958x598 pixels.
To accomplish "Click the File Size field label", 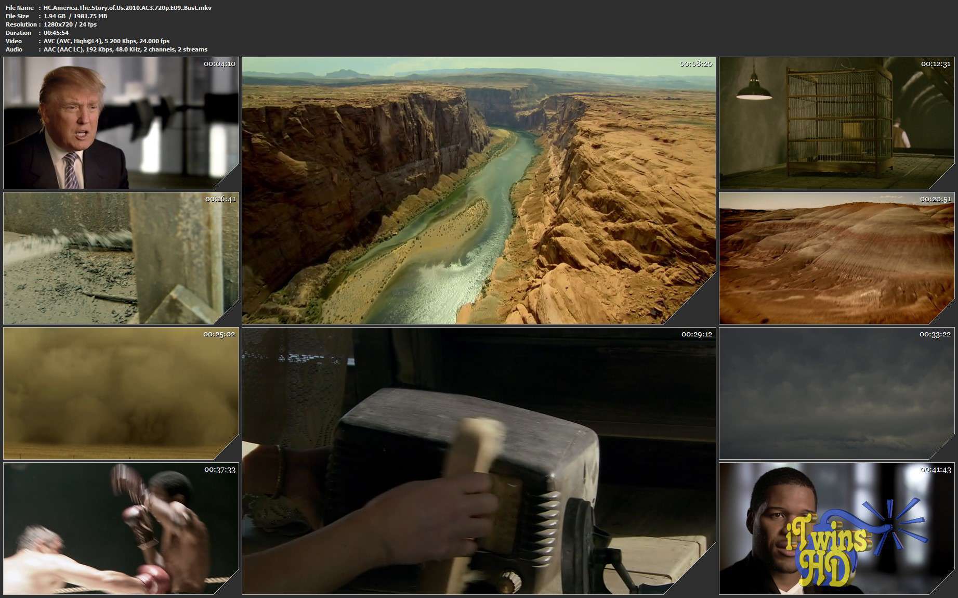I will click(18, 16).
